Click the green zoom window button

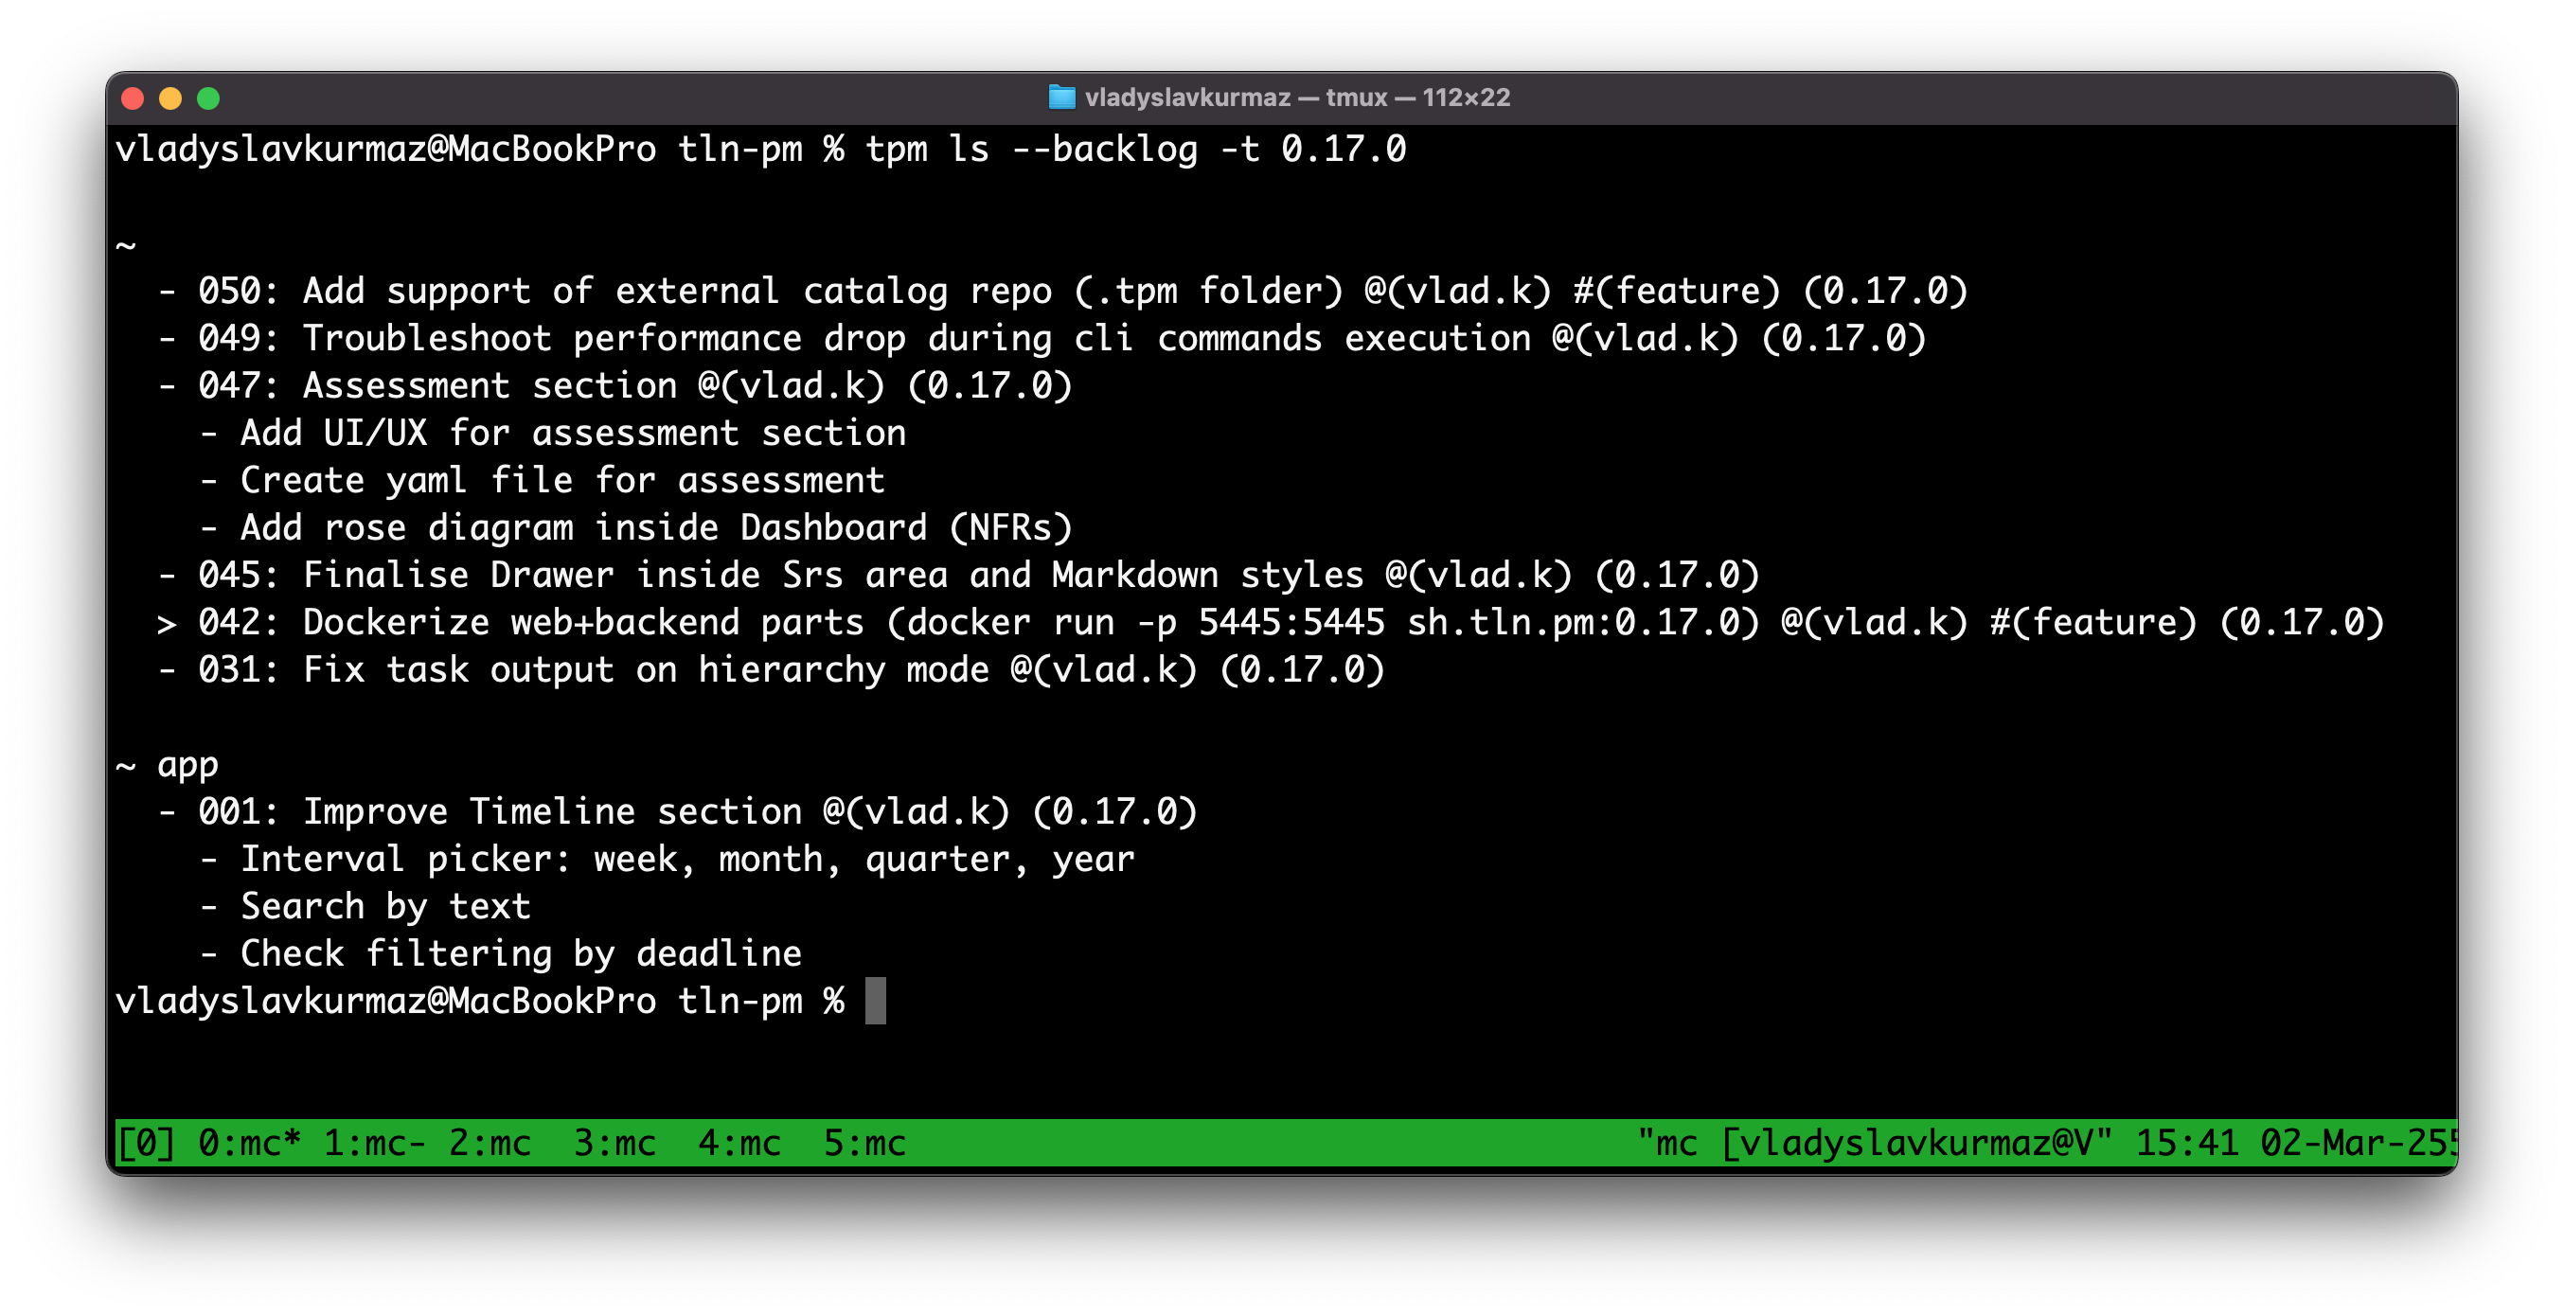pos(208,98)
